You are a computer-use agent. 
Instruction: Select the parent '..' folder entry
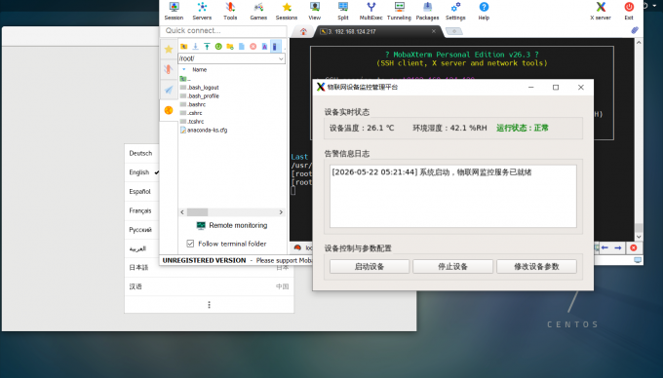185,79
